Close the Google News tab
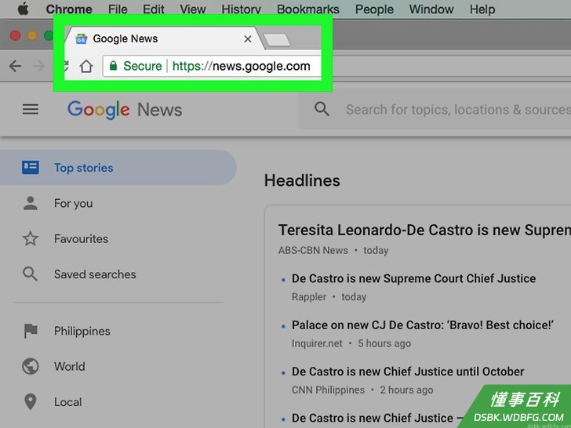The image size is (571, 428). 248,38
